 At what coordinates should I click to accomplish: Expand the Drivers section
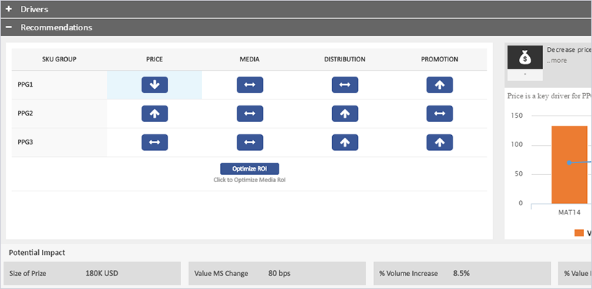[x=9, y=9]
